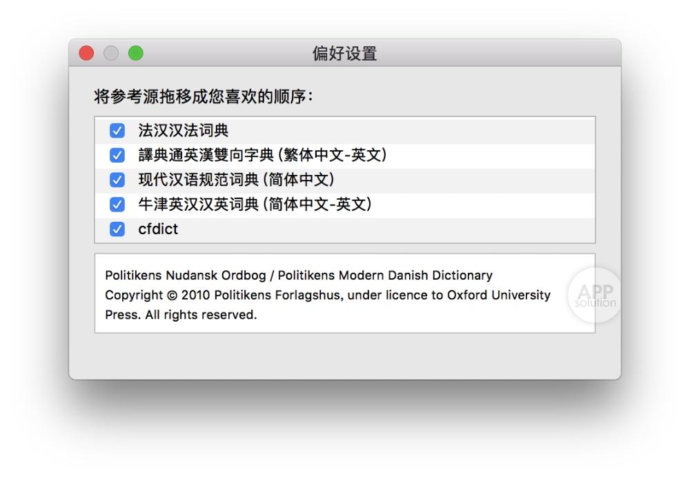Viewport: 690px width, 478px height.
Task: Highlight the 现代汉语规范词典 (简体中文) entry
Action: coord(236,180)
